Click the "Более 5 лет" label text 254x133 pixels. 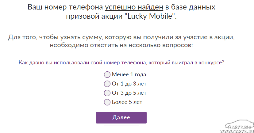tap(127, 102)
